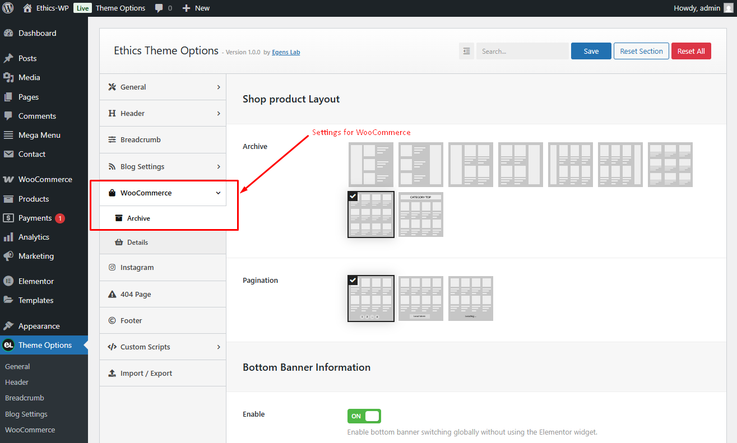Expand the General options section arrow
Screen dimensions: 737x443
(219, 87)
